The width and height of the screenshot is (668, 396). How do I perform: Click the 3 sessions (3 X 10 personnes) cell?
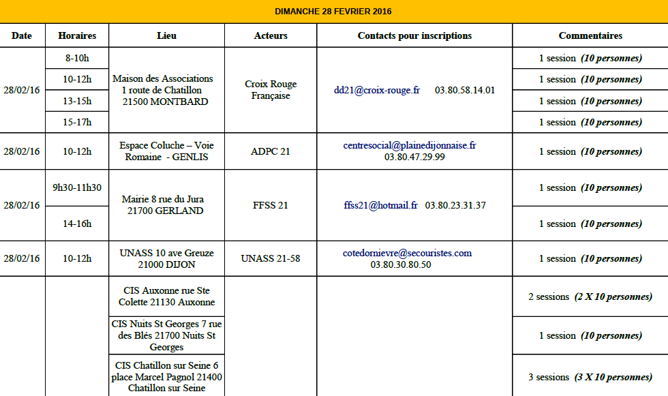[590, 378]
